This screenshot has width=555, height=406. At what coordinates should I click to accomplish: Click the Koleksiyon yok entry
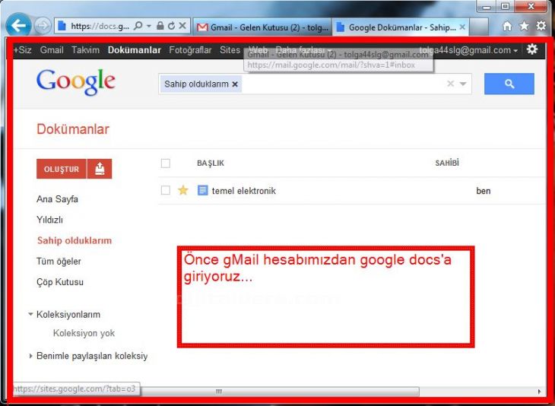click(84, 333)
